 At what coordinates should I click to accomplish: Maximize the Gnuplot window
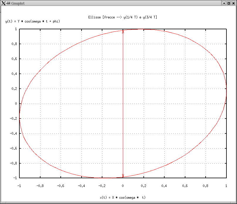229,3
